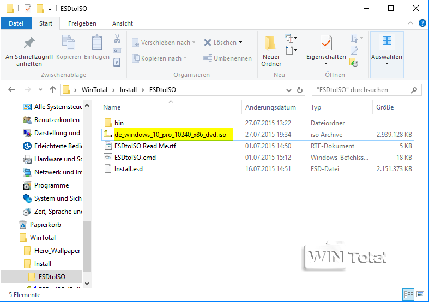Screen dimensions: 429x302
Task: Click the Verlauf history icon
Action: pos(354,62)
